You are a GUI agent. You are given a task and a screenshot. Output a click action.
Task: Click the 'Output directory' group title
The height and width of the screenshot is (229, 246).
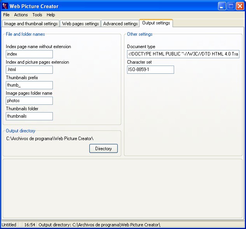(20, 131)
